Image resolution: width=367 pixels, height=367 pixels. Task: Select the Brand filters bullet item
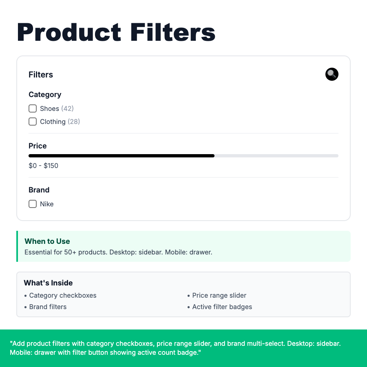point(48,307)
